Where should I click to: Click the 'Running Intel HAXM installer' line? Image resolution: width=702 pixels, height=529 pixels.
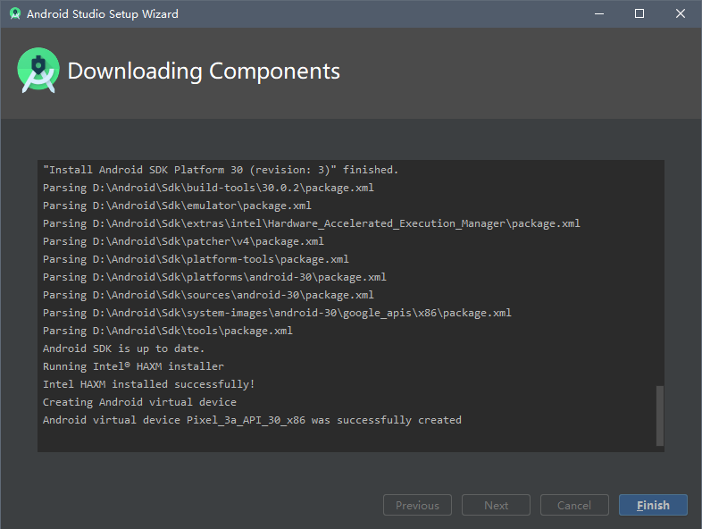(133, 366)
